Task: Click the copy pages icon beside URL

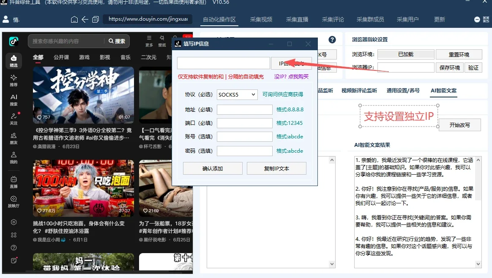Action: tap(96, 19)
